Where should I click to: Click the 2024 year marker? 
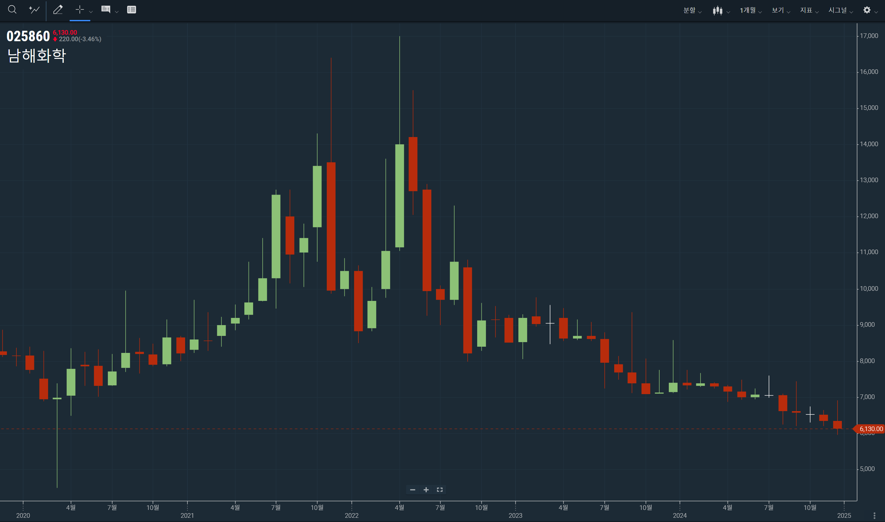coord(680,516)
